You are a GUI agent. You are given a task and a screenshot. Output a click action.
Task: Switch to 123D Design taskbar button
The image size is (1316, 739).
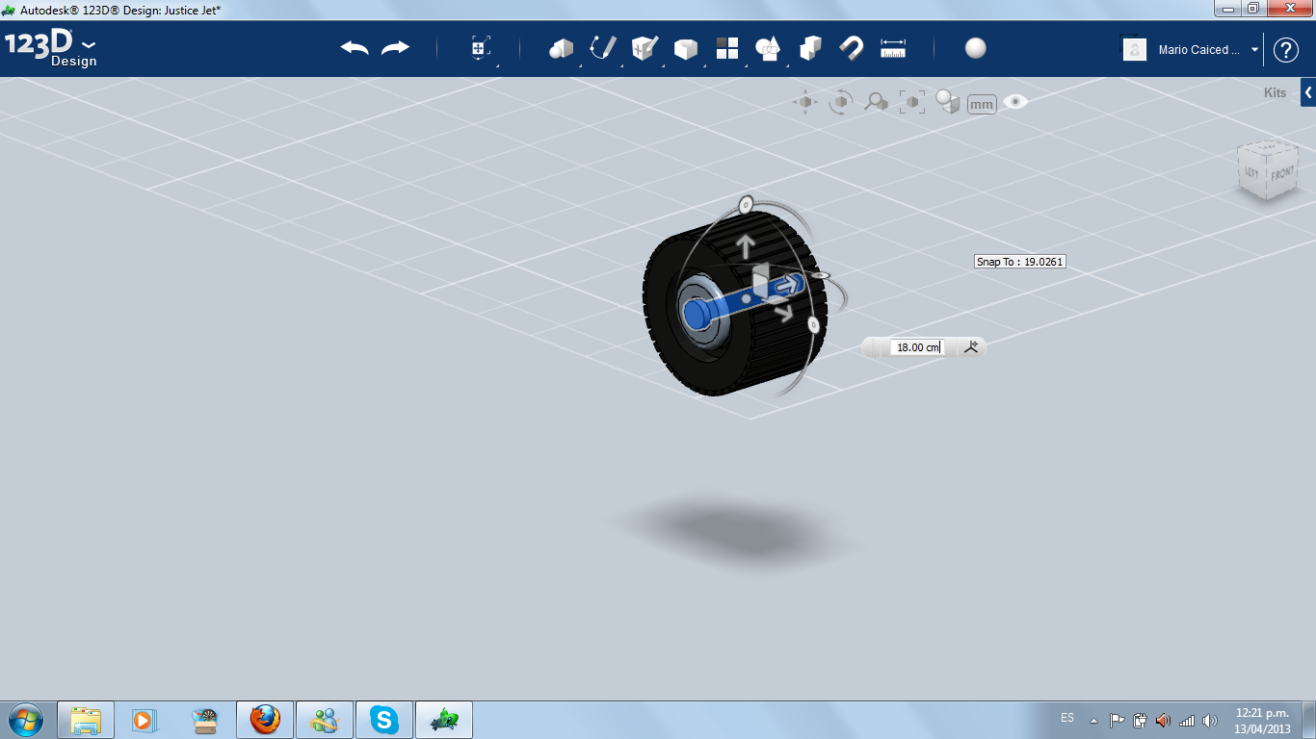pos(444,720)
